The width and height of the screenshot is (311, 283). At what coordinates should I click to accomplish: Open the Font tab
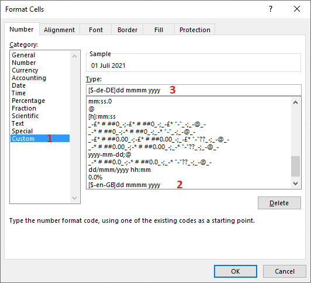(96, 30)
